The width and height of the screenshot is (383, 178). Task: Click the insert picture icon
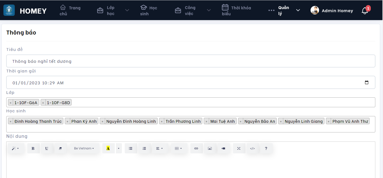[x=210, y=148]
